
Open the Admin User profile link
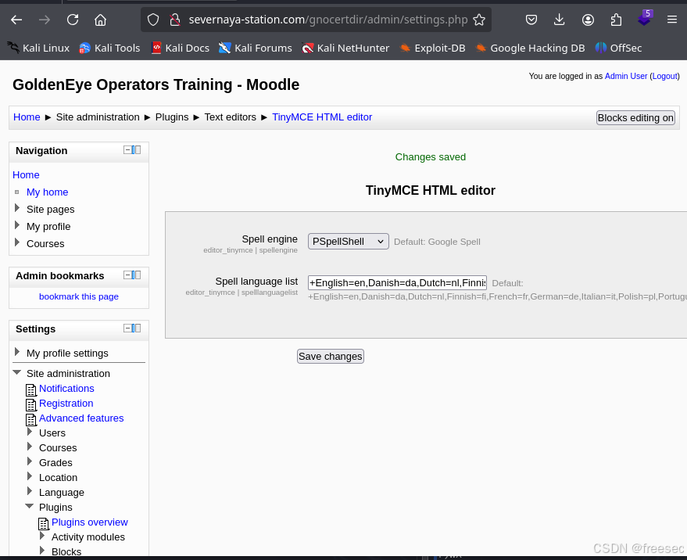tap(626, 76)
